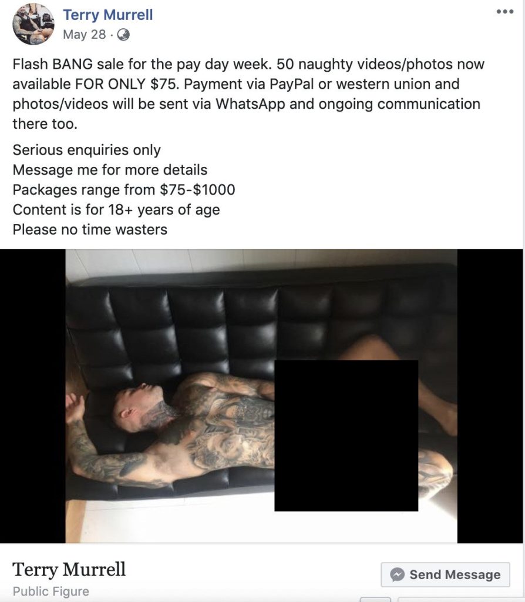Open the serif Terry Murrell page title
The height and width of the screenshot is (602, 525).
[x=69, y=569]
